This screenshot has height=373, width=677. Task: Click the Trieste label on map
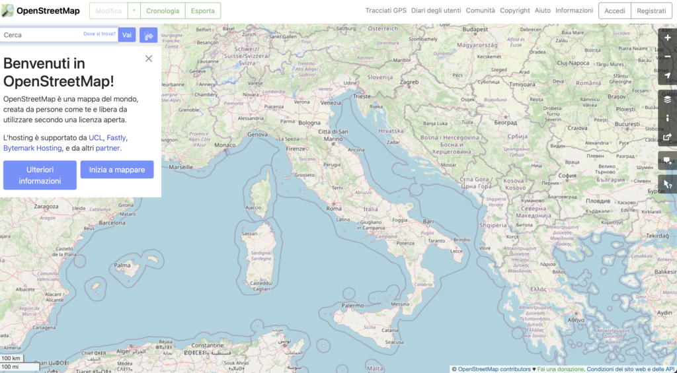click(362, 96)
